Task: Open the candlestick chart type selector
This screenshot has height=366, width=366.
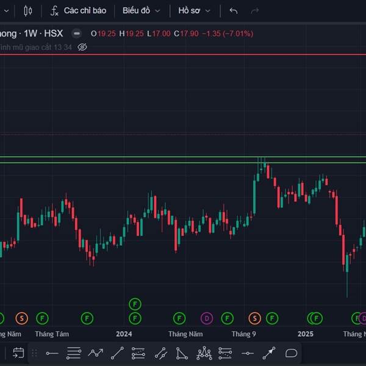Action: [x=27, y=10]
